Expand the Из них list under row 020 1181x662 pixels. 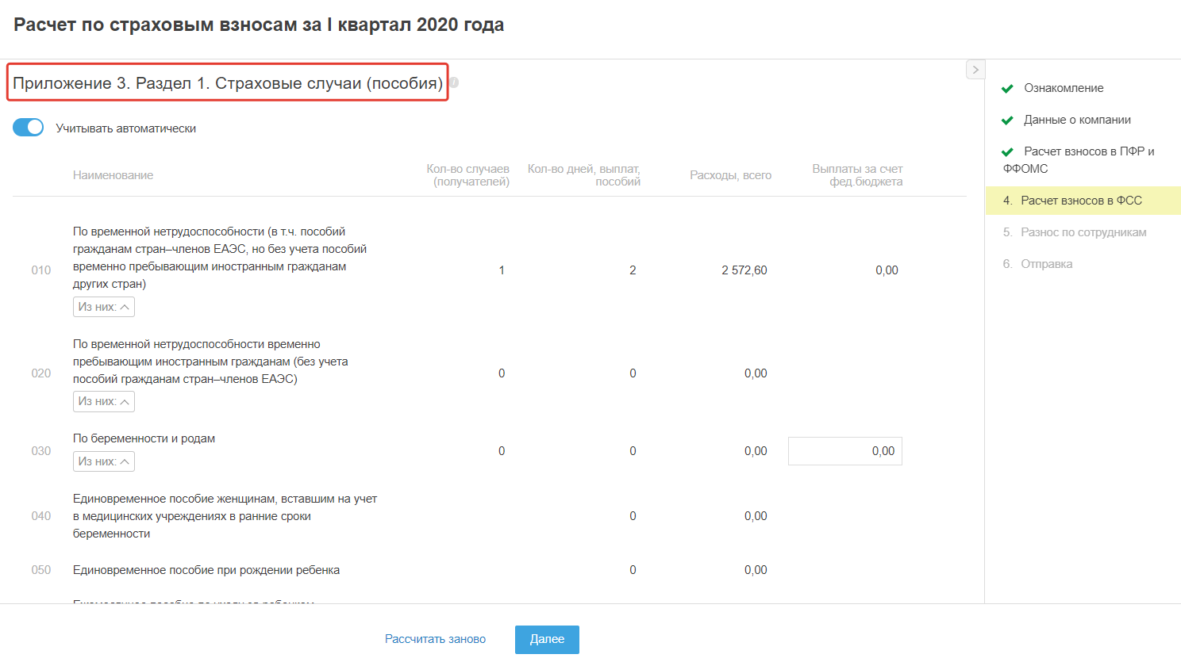coord(104,401)
